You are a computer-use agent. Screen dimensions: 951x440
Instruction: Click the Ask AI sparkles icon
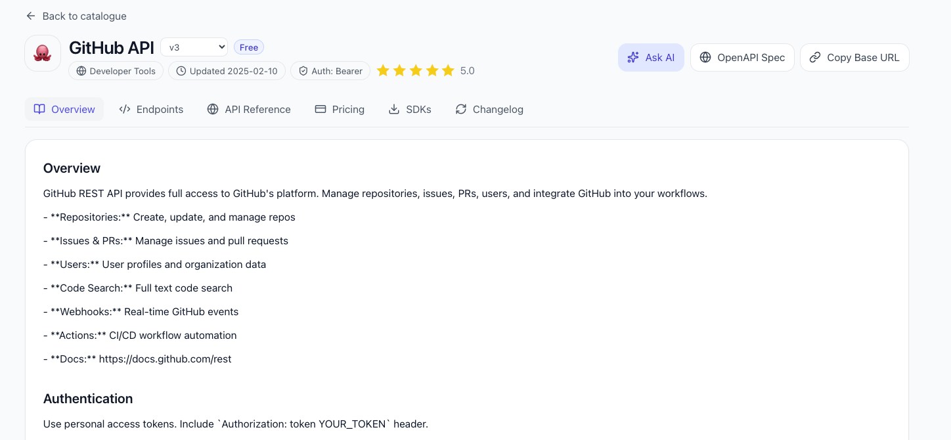tap(632, 57)
